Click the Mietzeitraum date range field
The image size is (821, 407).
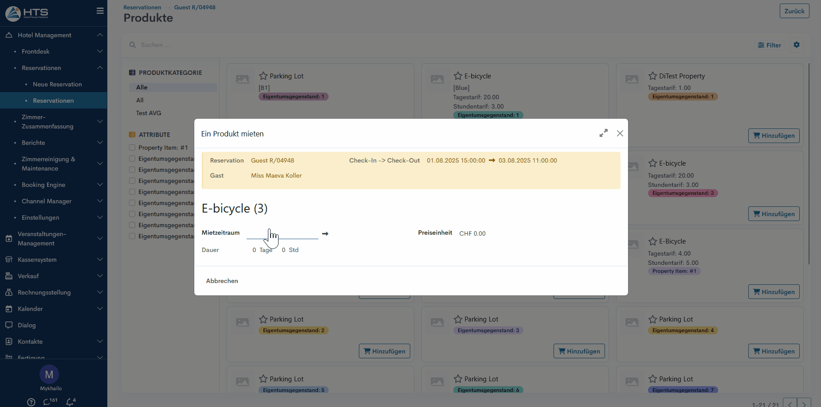(283, 233)
